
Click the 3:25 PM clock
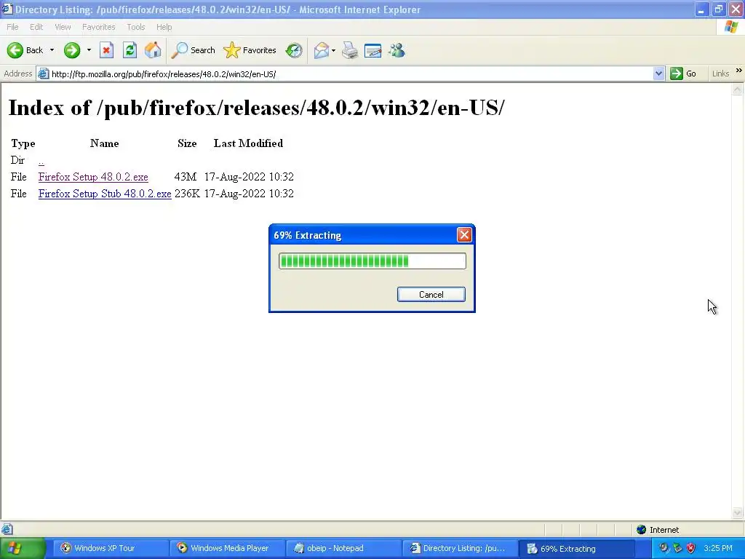(718, 548)
